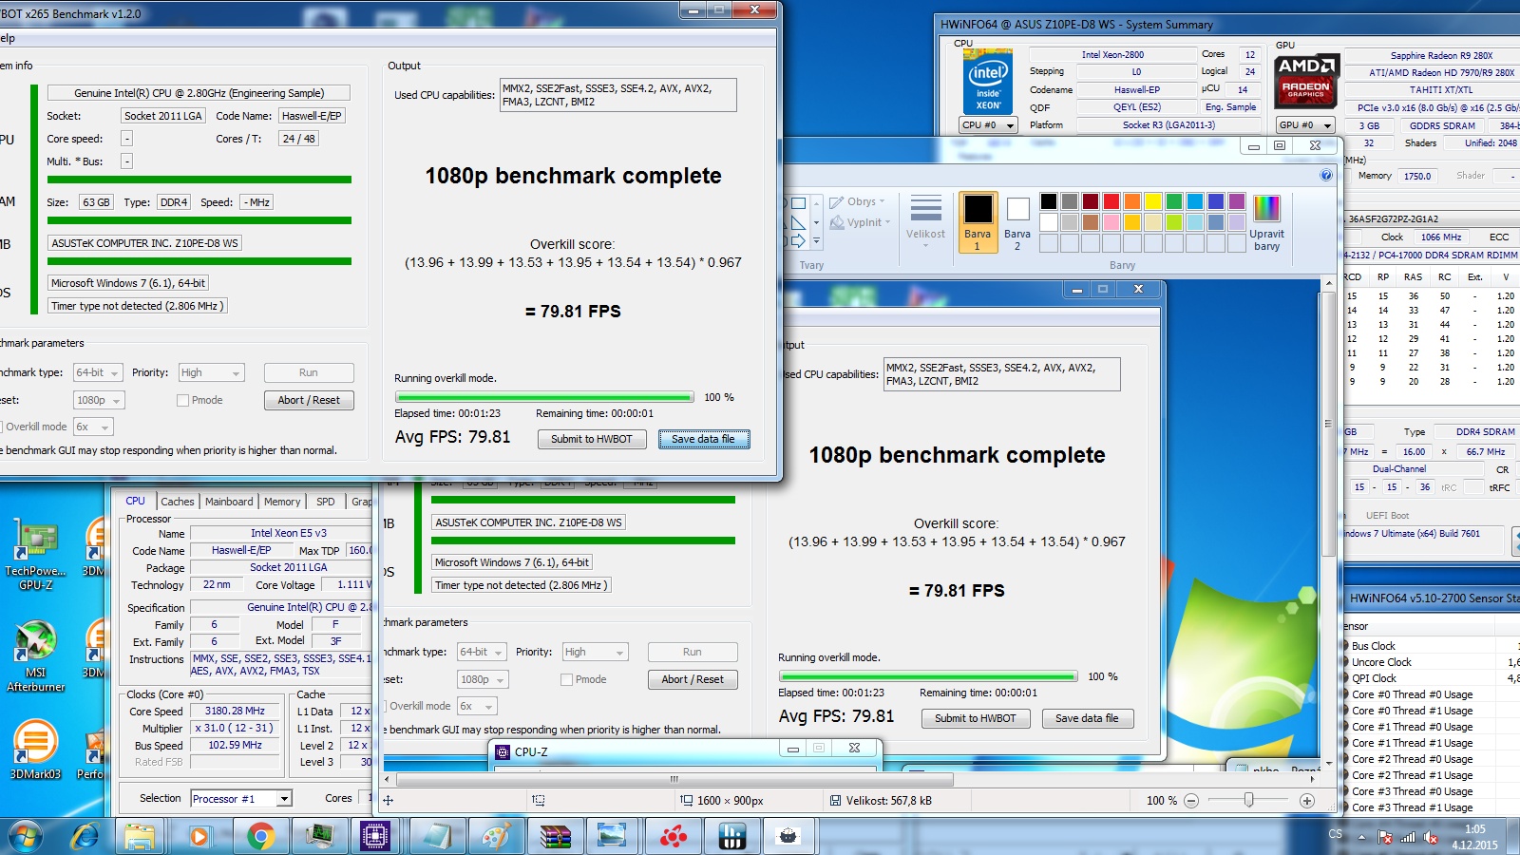Switch to the Mainboard tab in CPU-Z

coord(229,502)
